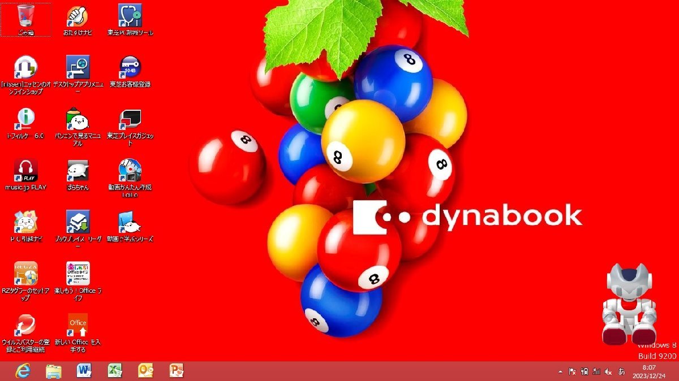Open the Action Center flag icon
Screen dimensions: 679x381
point(572,371)
